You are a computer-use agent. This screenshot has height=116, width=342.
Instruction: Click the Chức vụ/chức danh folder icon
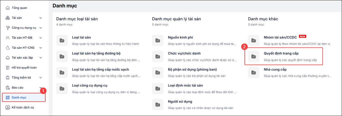pos(158,56)
